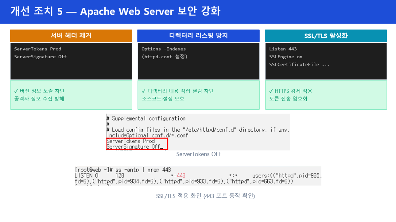Click the 'SSLCertificateFile ...' code line
Viewport: 396px width, 222px height.
click(299, 65)
